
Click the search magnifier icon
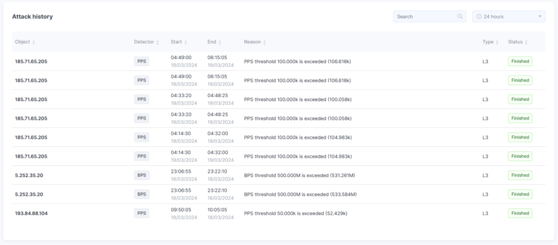(460, 16)
